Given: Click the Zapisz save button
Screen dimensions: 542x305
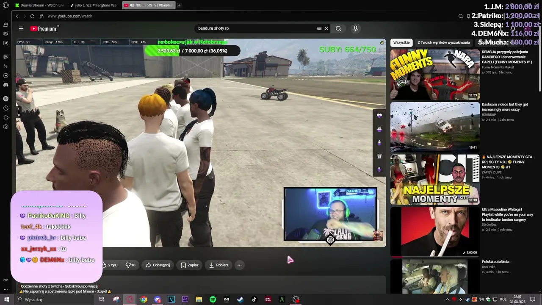Looking at the screenshot, I should click(x=190, y=265).
